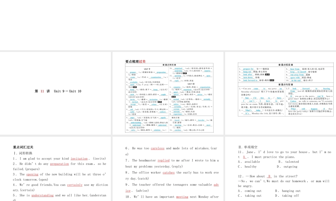Viewport: 336px width, 201px height.
Task: Click the red answer 'preparation'
Action: click(x=59, y=164)
